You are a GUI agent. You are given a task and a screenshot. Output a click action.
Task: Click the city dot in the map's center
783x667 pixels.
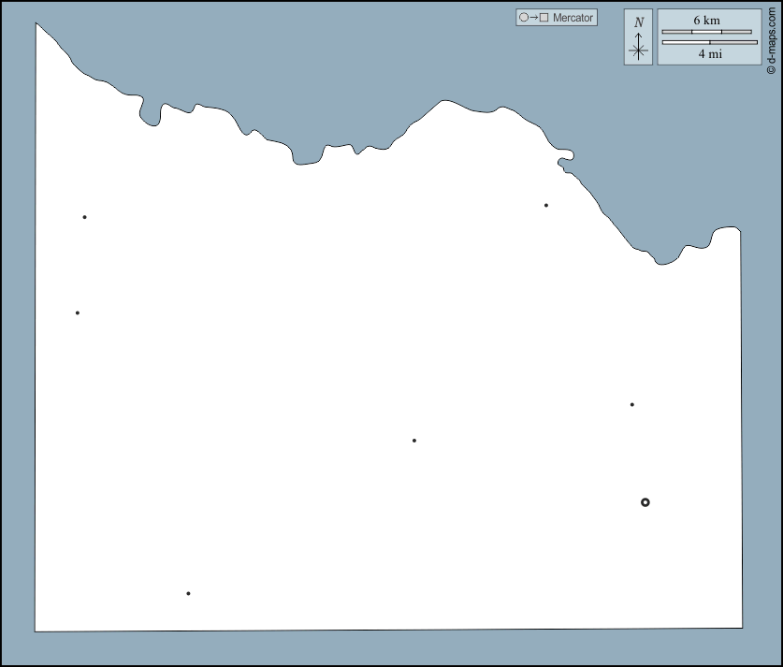point(414,441)
